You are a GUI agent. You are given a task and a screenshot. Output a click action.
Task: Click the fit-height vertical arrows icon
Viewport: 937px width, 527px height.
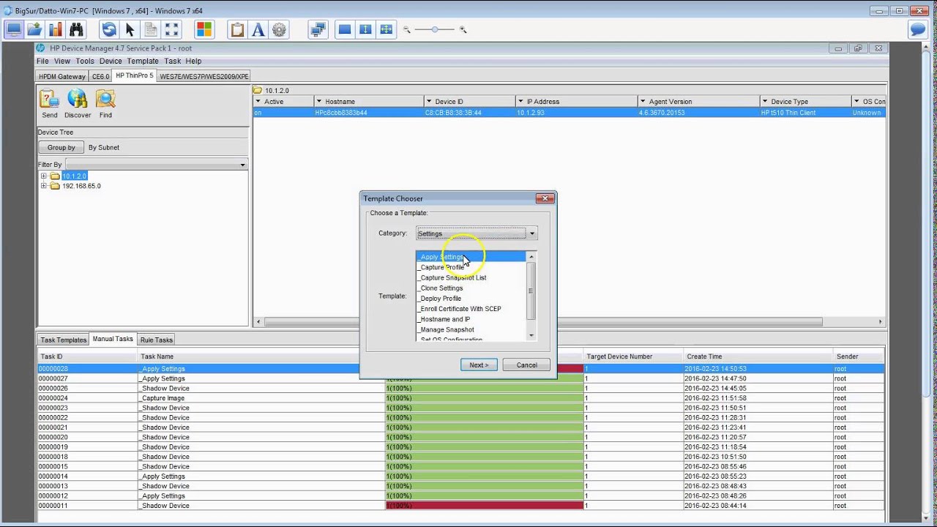[x=365, y=29]
